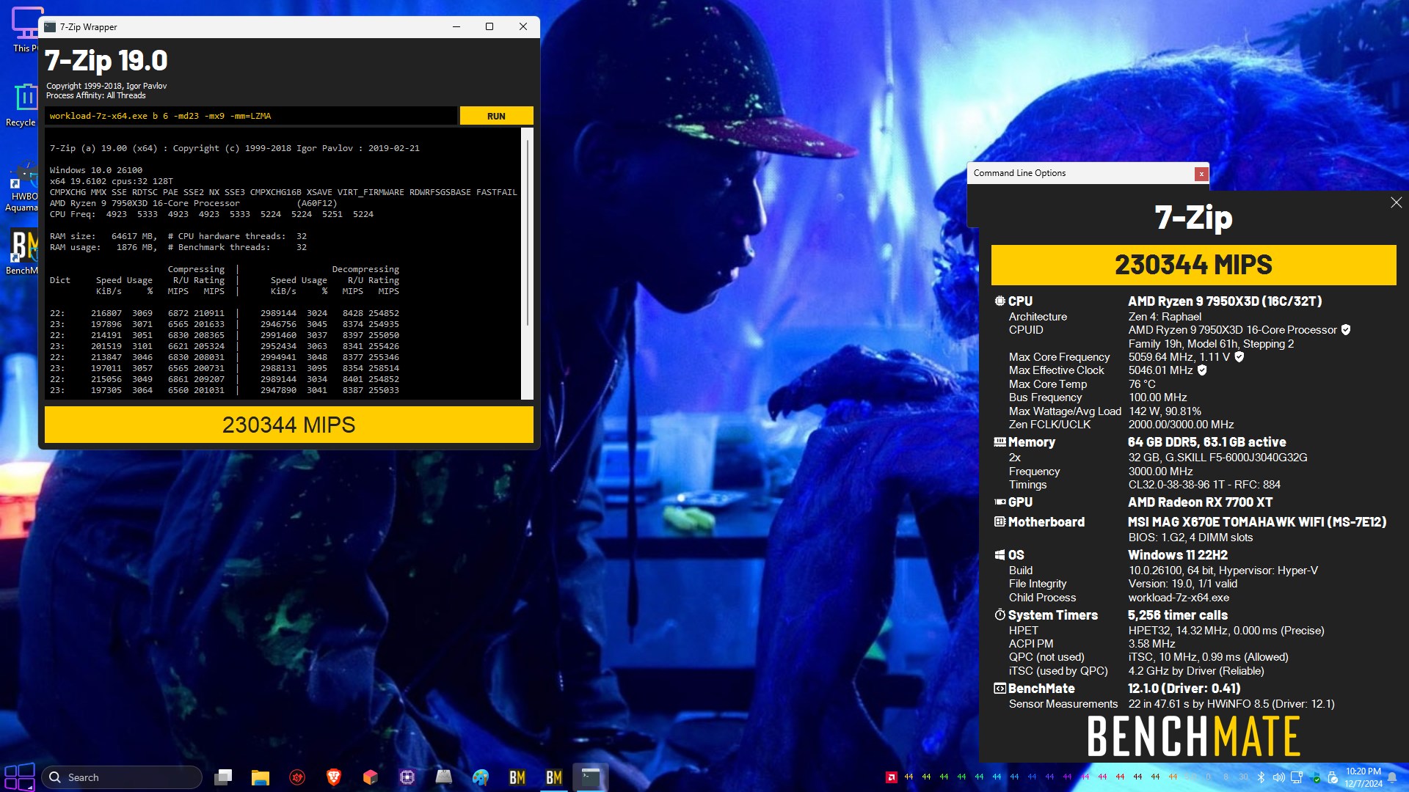Click the Process Affinity: All Threads text

click(96, 95)
